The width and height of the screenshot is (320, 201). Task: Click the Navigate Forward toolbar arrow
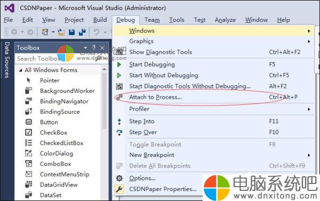tap(30, 32)
